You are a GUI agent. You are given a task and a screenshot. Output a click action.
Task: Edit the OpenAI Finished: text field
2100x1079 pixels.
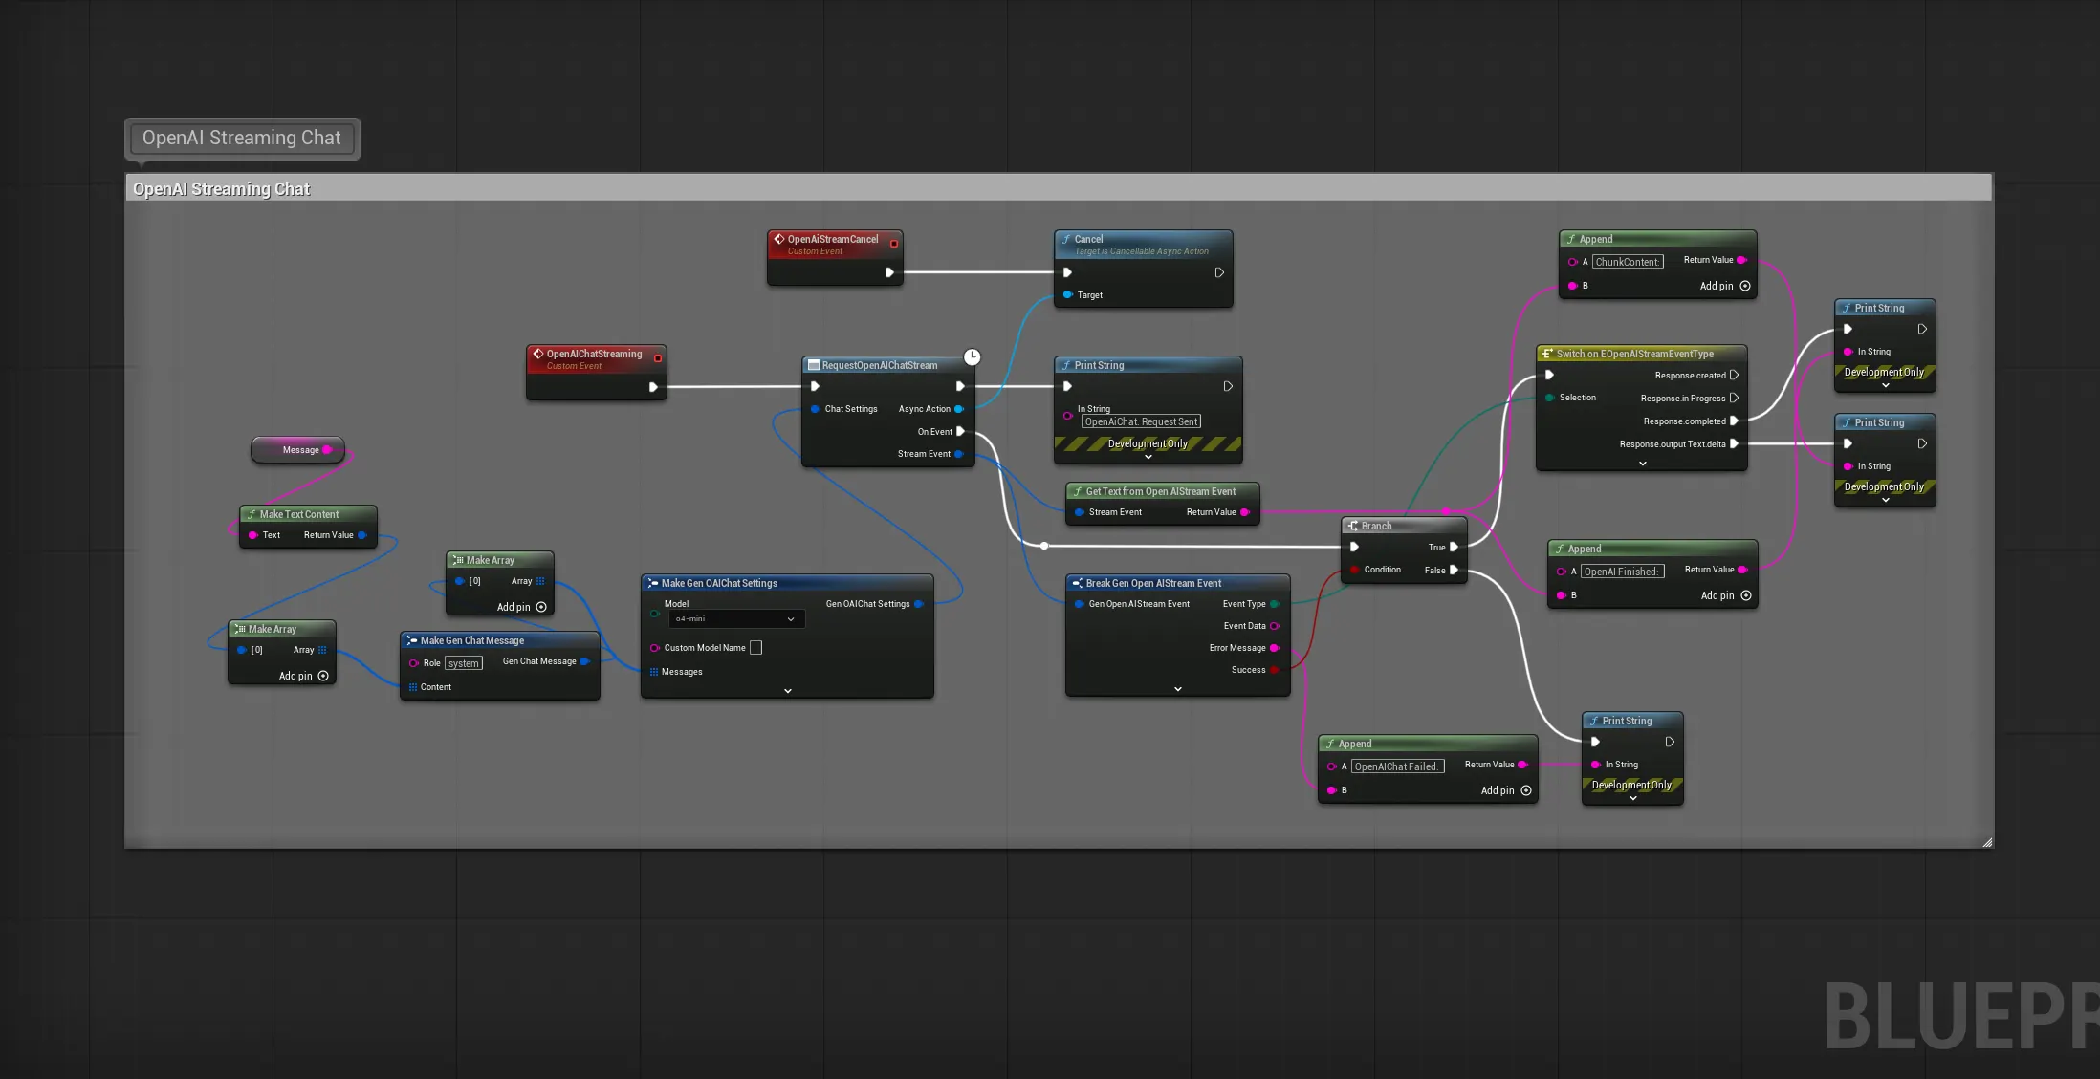[x=1623, y=572]
